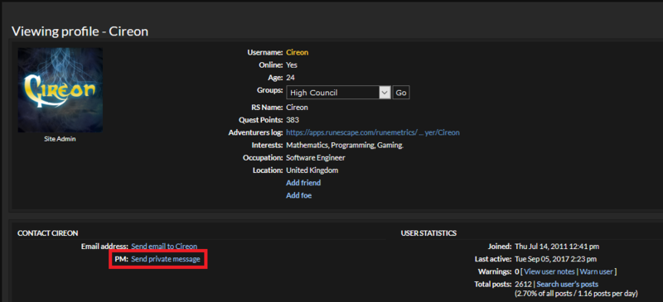Click the CONTACT CIREON section header

[48, 233]
